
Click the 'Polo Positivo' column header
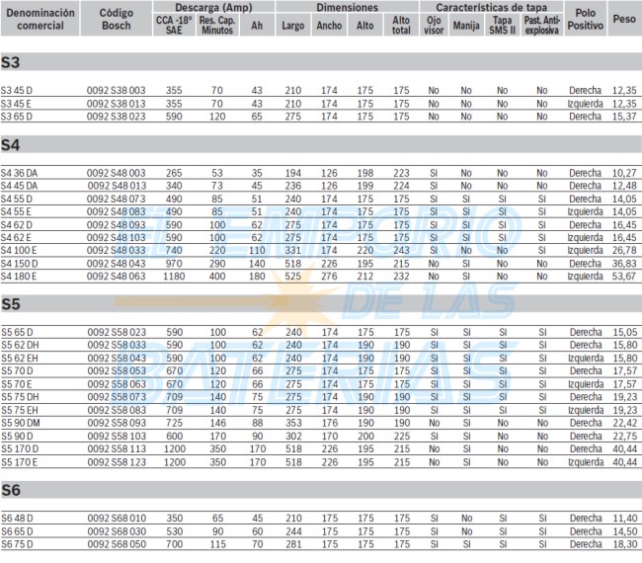tap(586, 19)
